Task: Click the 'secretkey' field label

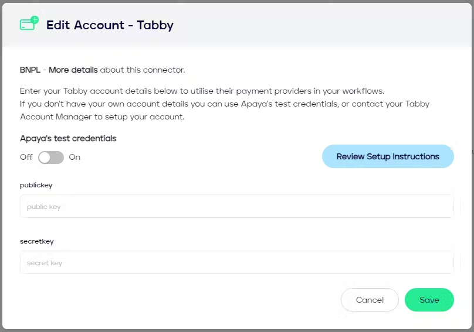Action: coord(37,241)
